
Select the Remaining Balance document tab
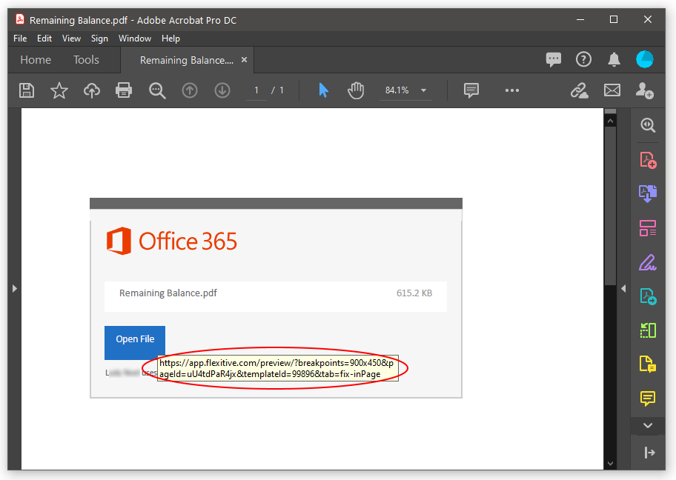pos(187,60)
